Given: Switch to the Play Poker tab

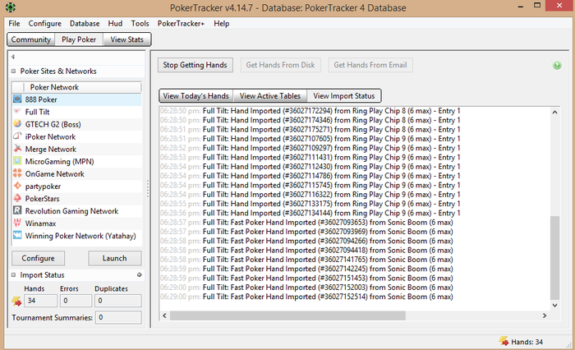Looking at the screenshot, I should pyautogui.click(x=79, y=39).
